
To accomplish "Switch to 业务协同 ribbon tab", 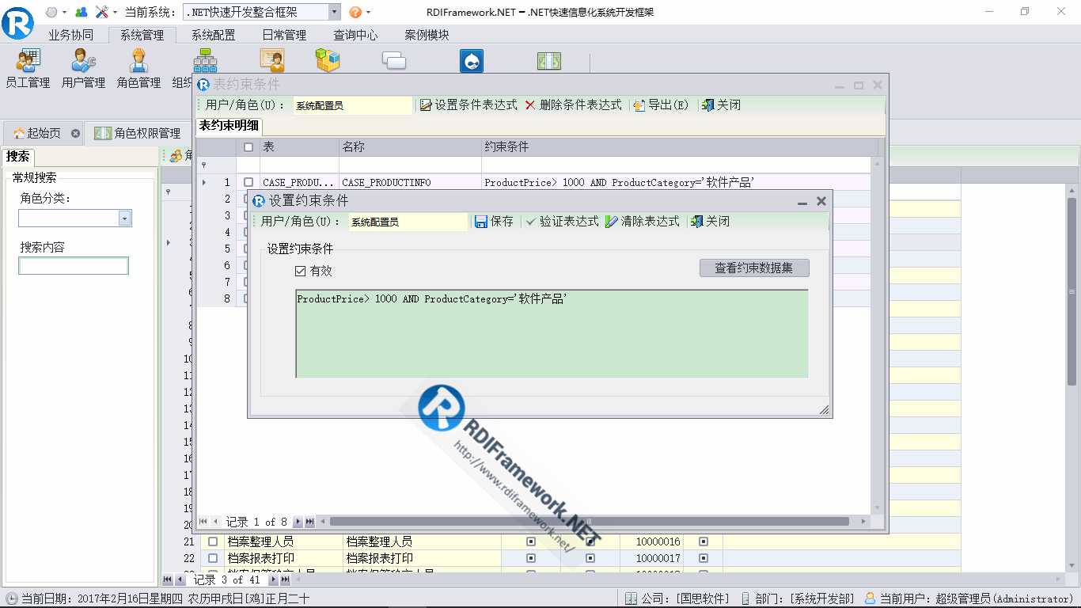I will tap(70, 35).
